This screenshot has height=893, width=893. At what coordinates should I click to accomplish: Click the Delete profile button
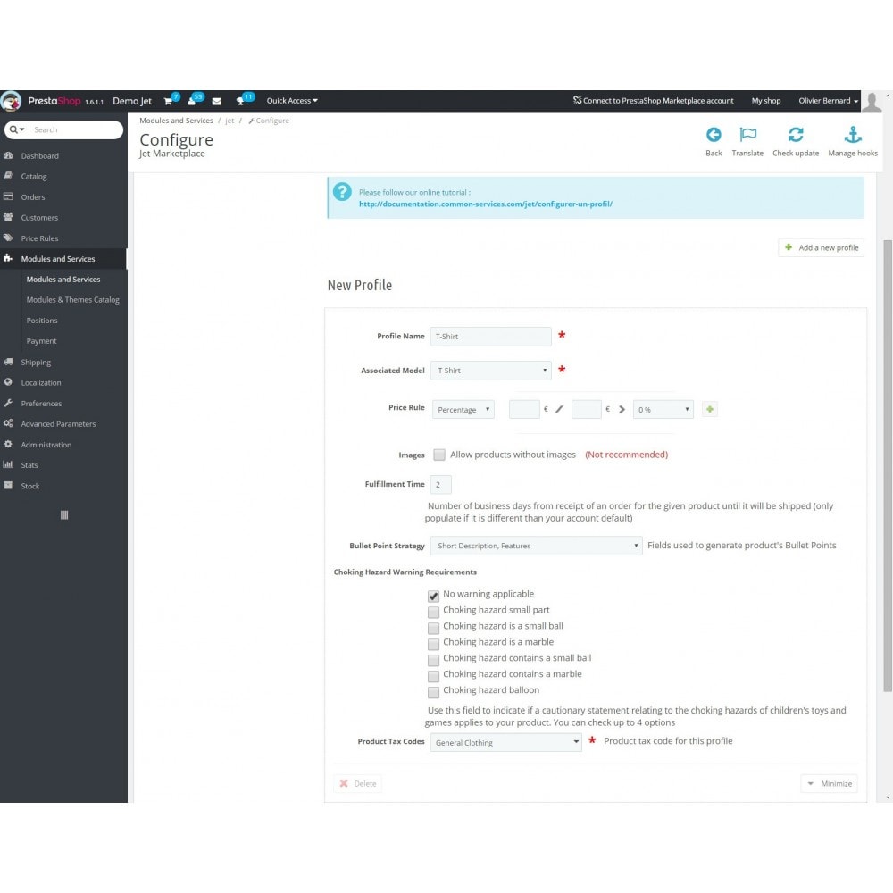pos(358,784)
